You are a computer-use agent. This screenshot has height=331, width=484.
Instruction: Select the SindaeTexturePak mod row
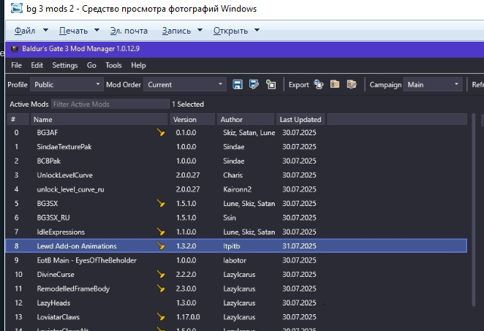[236, 147]
